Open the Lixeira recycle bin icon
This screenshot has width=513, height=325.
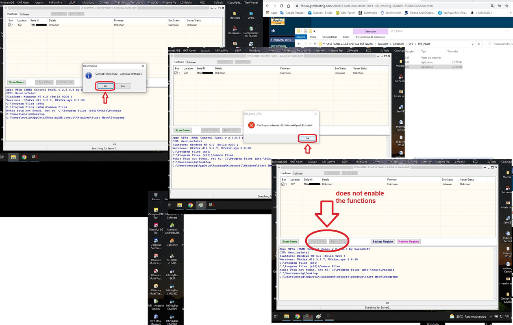pos(156,197)
